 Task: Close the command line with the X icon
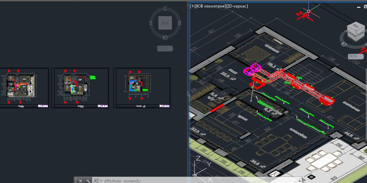(81, 181)
